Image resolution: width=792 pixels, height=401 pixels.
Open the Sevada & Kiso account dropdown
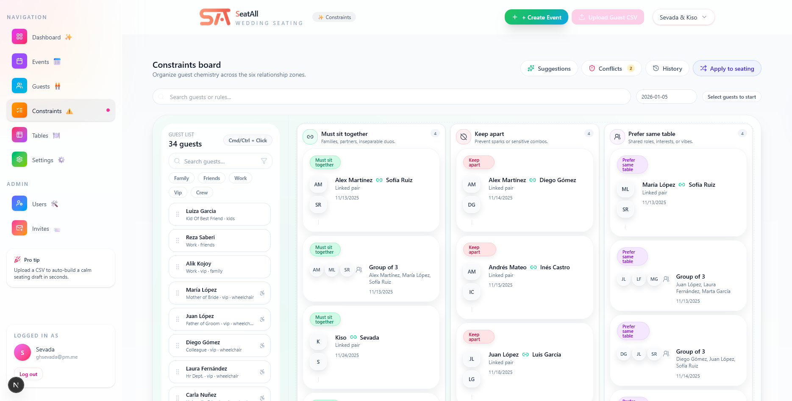click(x=683, y=17)
